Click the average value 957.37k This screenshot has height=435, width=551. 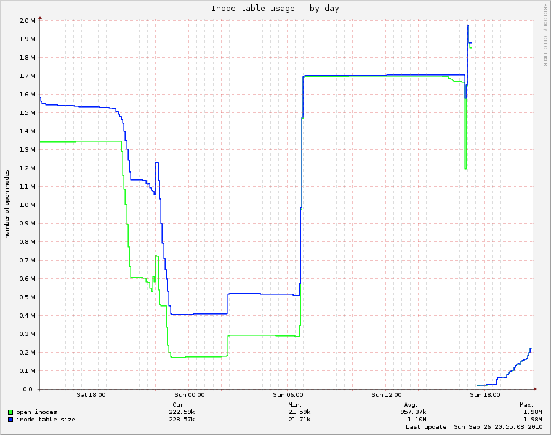click(413, 412)
